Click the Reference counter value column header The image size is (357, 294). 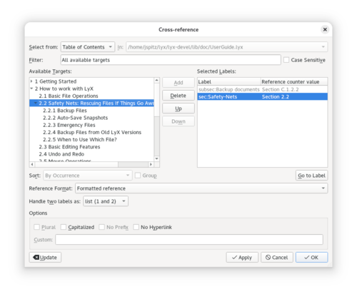click(294, 81)
